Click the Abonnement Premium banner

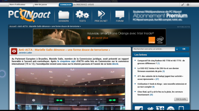(160, 16)
